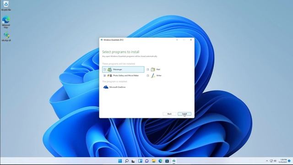Select the 'Messenger' label text
293x165 pixels.
point(118,69)
